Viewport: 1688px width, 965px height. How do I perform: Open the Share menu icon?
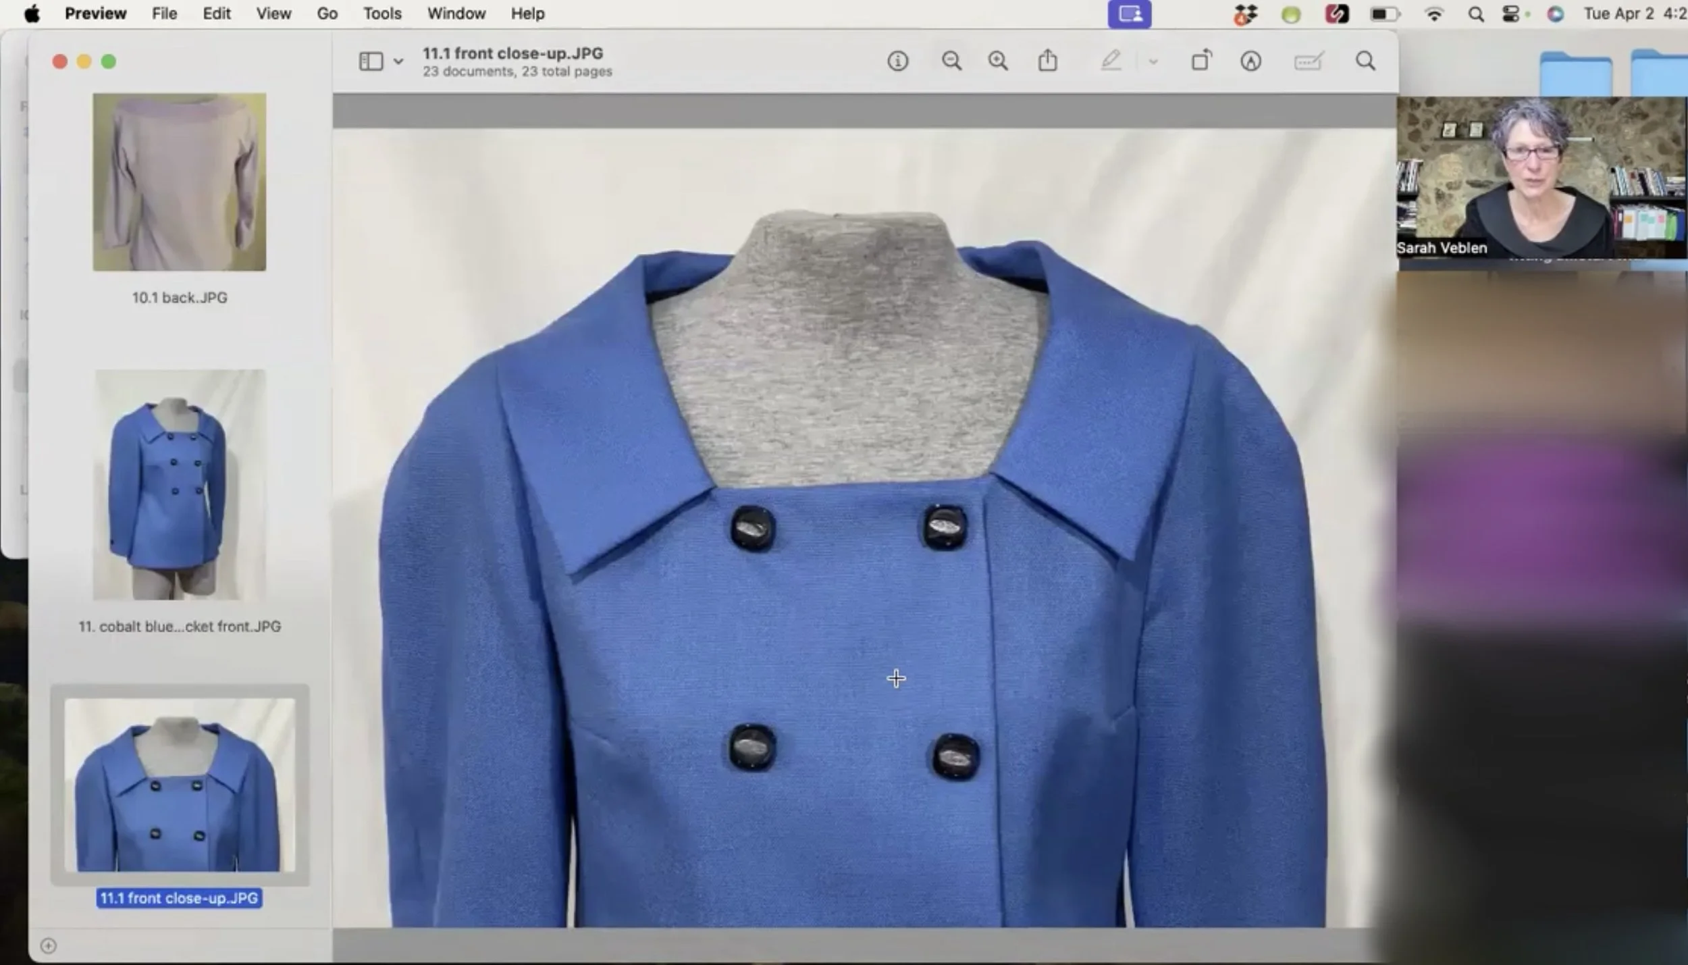(x=1047, y=61)
